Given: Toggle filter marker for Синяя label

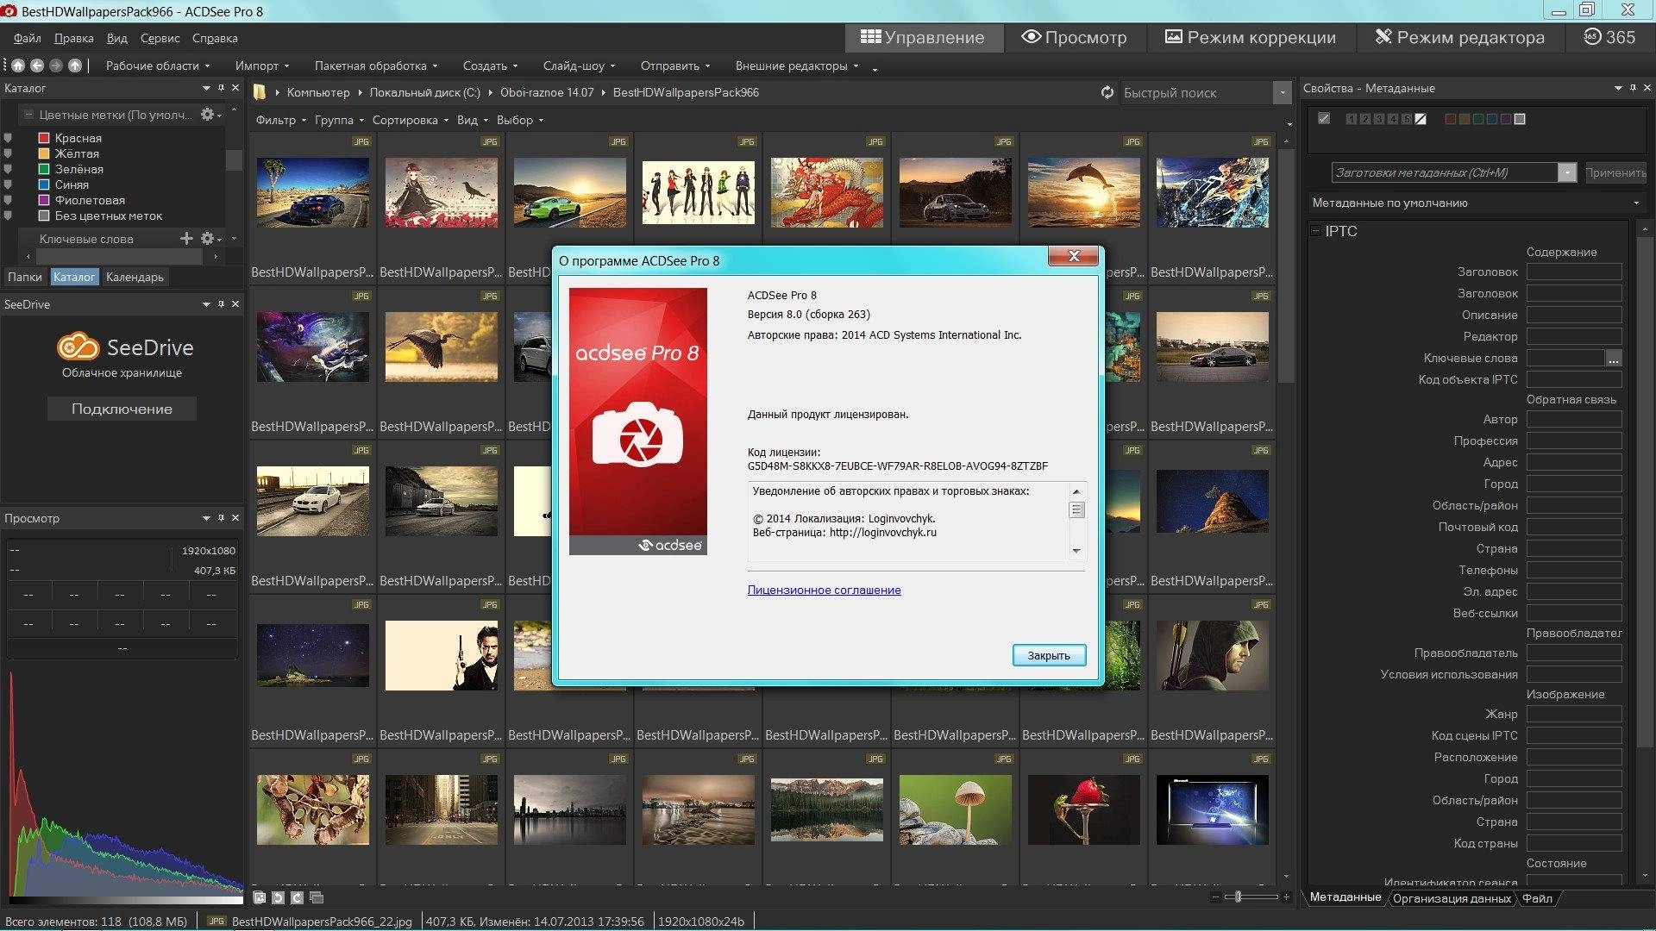Looking at the screenshot, I should (x=8, y=184).
